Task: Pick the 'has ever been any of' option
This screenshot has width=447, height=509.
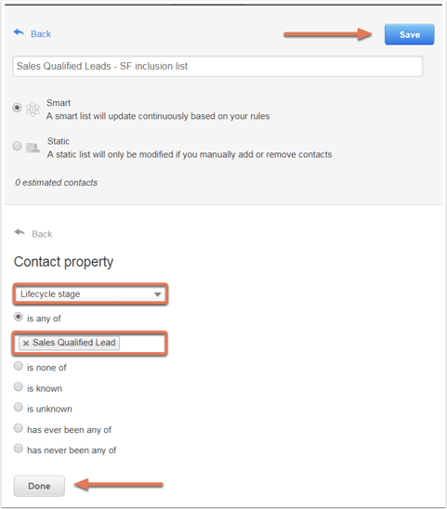Action: point(19,428)
